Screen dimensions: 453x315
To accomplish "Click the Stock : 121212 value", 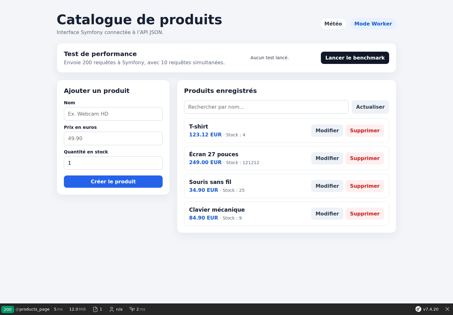I will click(x=243, y=163).
